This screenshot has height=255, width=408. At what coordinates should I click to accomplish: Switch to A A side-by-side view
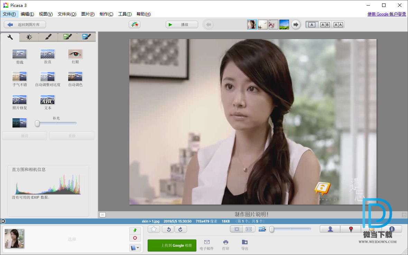click(x=338, y=25)
